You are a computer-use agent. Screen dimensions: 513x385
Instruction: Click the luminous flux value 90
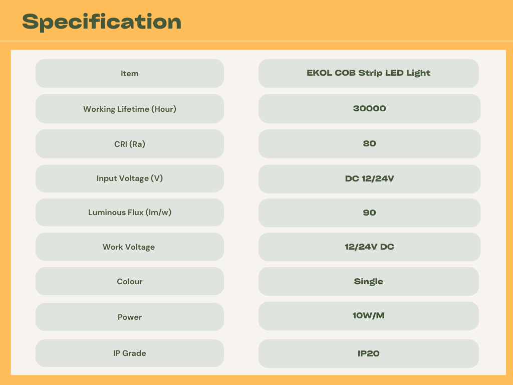[369, 213]
